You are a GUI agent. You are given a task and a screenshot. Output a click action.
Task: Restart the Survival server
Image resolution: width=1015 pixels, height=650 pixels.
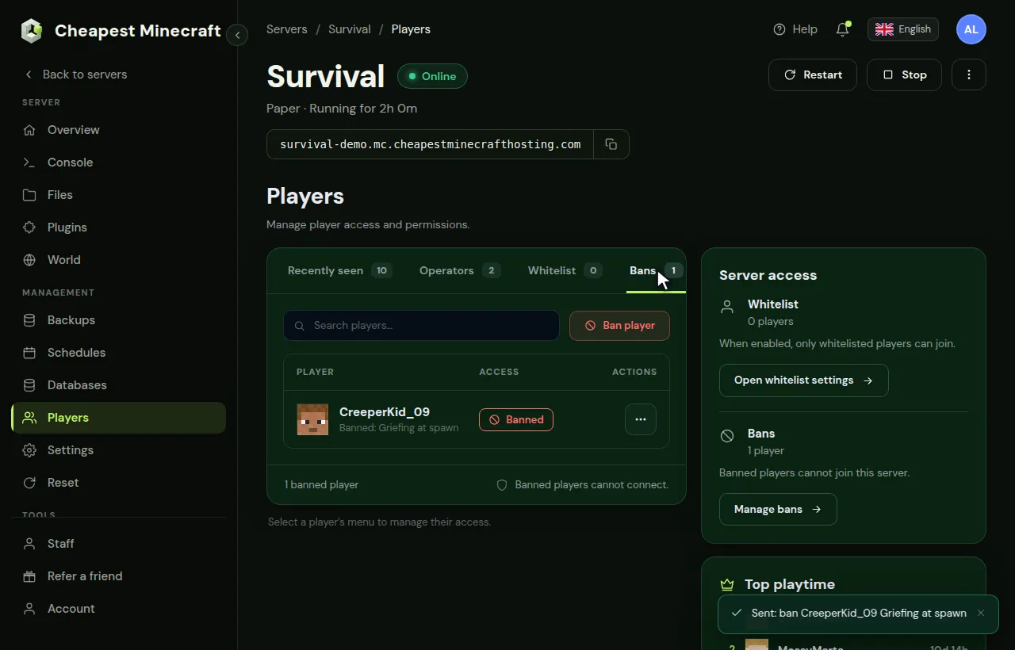[x=813, y=75]
